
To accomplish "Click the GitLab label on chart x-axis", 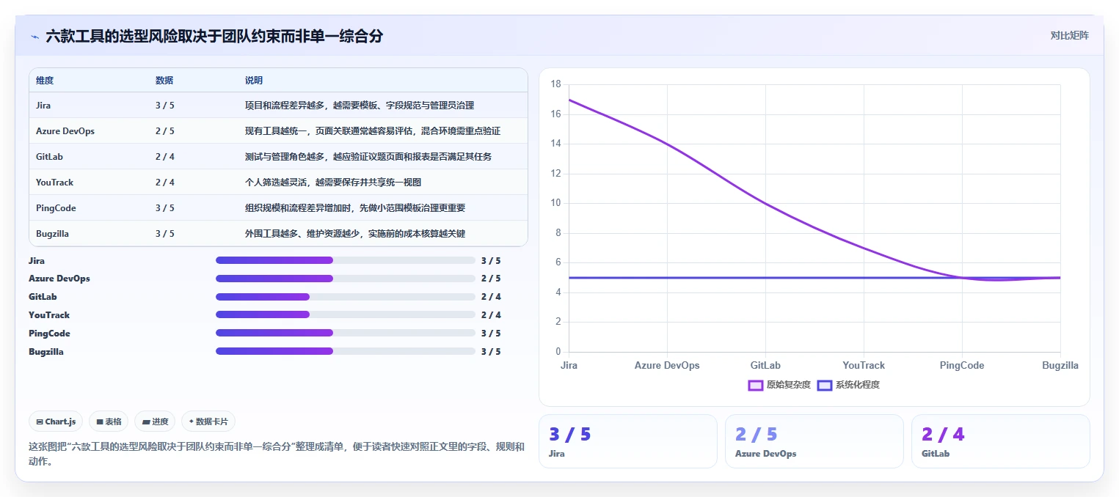I will pyautogui.click(x=765, y=365).
